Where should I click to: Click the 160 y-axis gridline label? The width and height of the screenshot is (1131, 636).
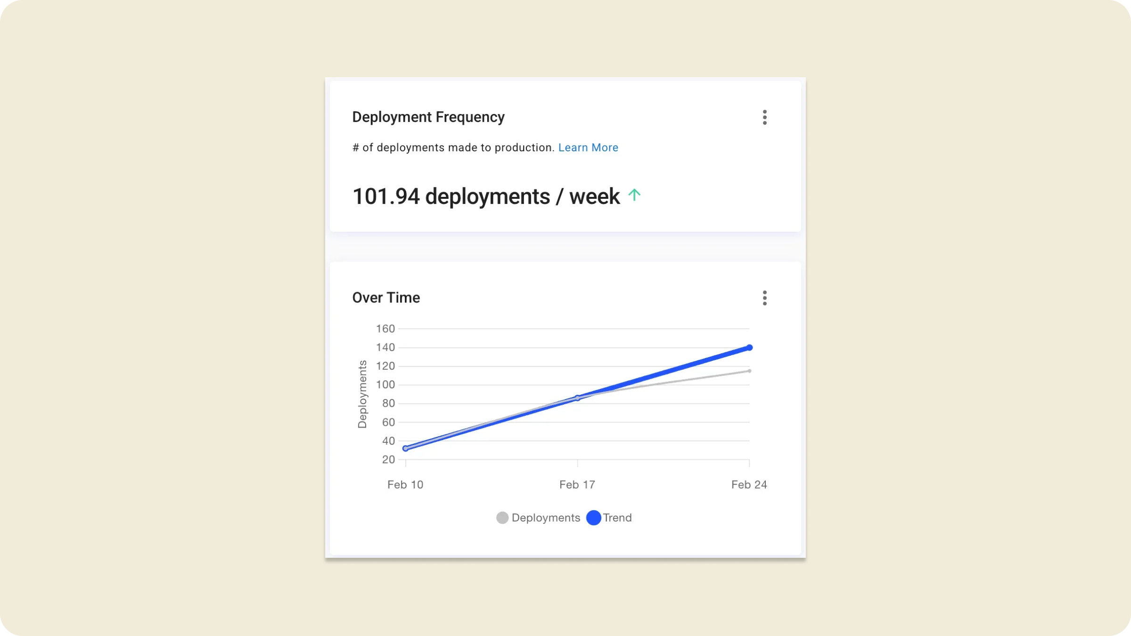(x=385, y=329)
